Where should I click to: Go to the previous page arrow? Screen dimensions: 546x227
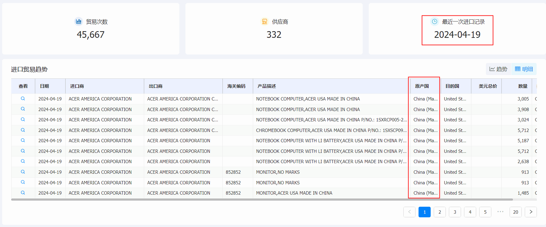[x=409, y=212]
